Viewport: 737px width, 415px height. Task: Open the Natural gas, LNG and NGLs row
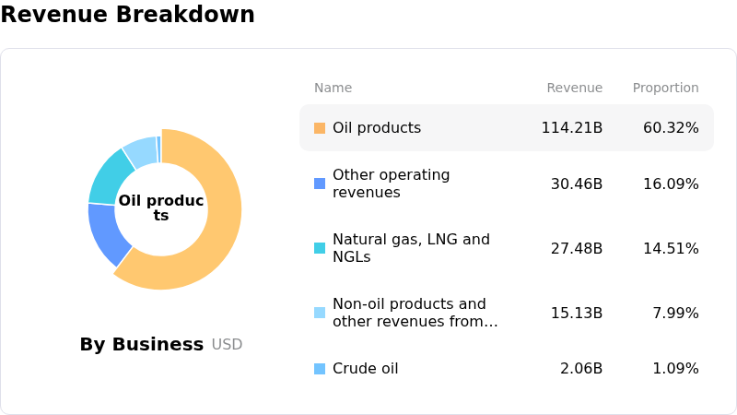click(x=411, y=248)
